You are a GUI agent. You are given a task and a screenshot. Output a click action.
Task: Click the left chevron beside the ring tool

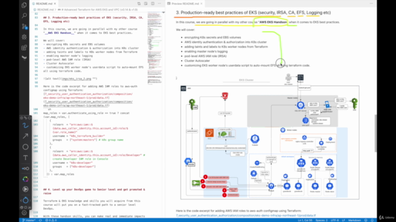pos(21,200)
